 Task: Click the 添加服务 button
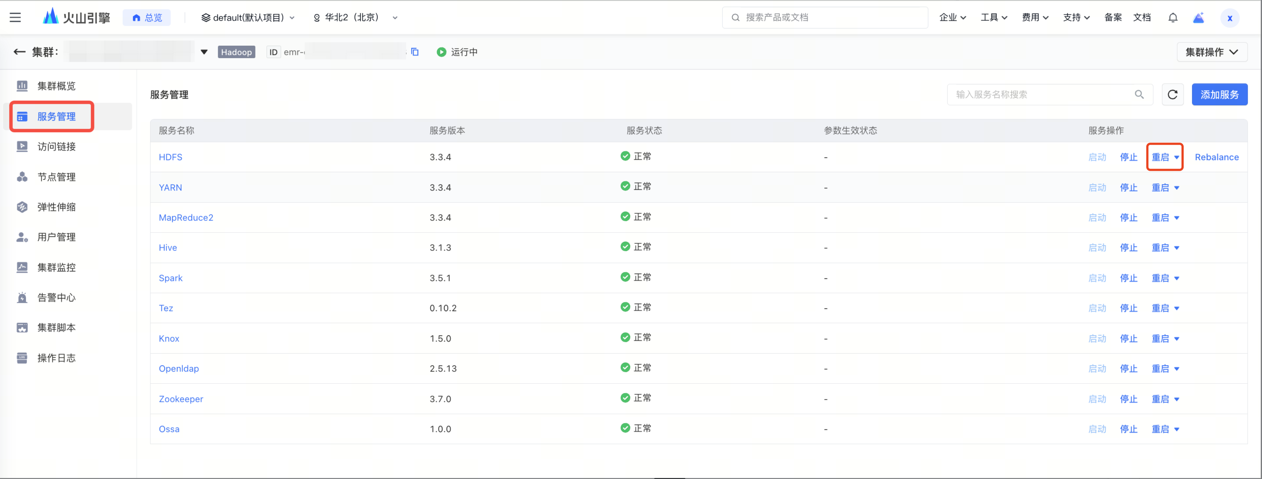pos(1220,94)
